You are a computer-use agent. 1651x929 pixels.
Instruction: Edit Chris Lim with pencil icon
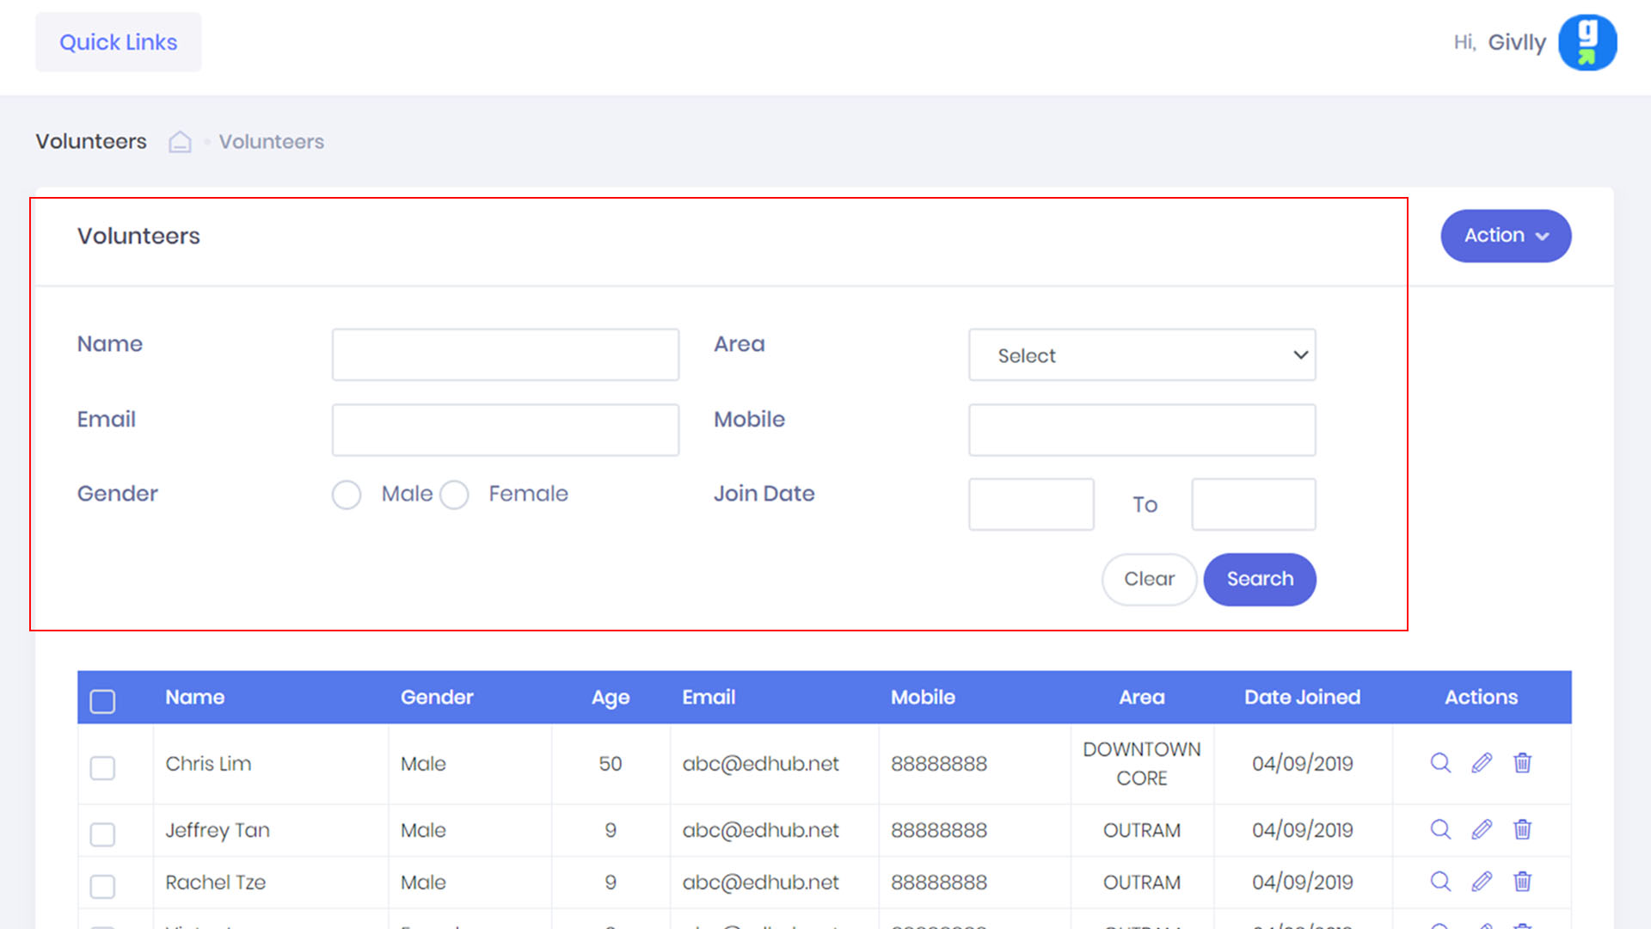pyautogui.click(x=1482, y=763)
